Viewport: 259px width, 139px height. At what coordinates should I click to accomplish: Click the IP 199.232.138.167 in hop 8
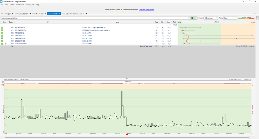point(21,44)
